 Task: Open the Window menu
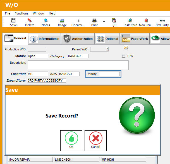click(39, 13)
